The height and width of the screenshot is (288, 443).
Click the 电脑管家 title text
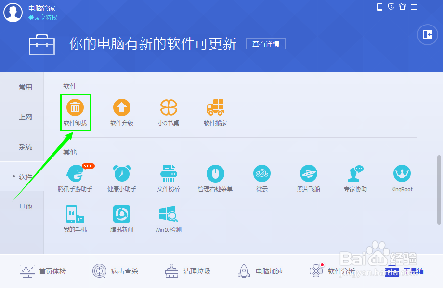[42, 8]
